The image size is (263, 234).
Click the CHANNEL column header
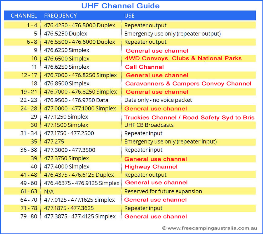24,16
